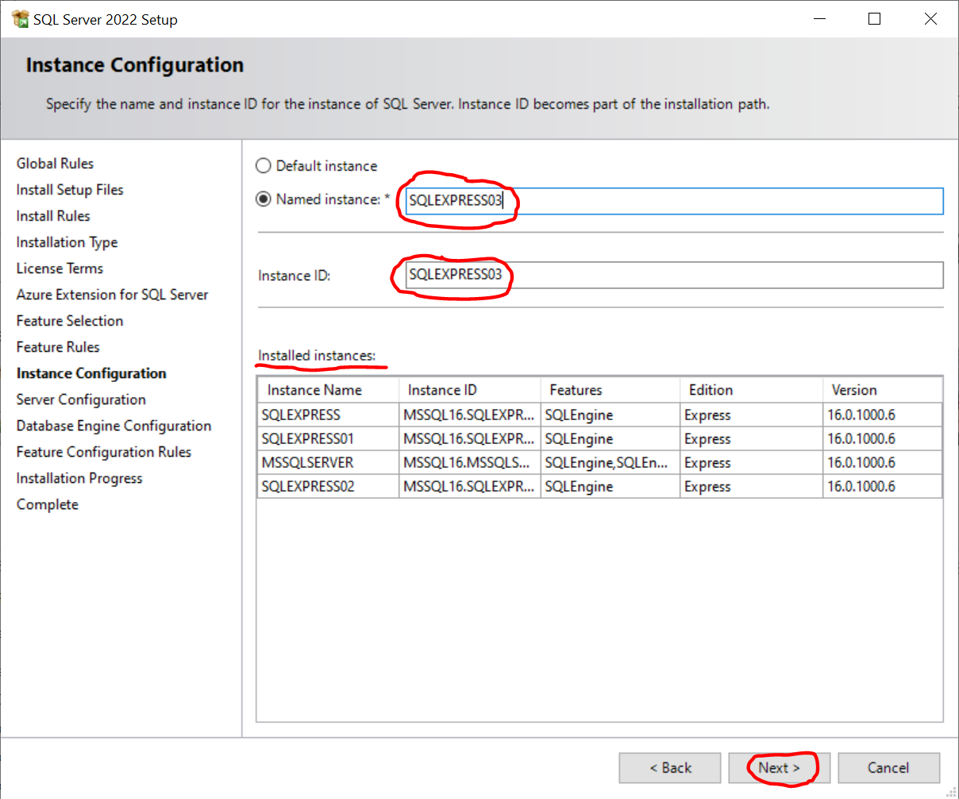Click the Instance Configuration page heading
Viewport: 959px width, 799px height.
[x=135, y=65]
